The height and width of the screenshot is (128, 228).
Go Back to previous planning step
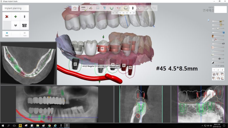coord(7,34)
